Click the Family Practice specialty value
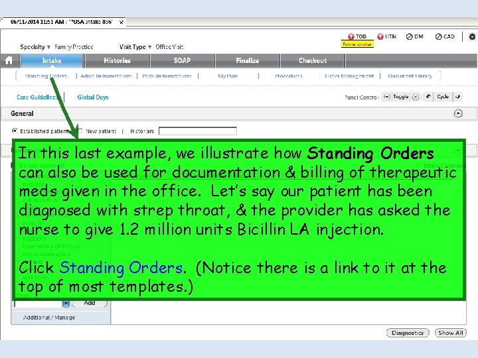The height and width of the screenshot is (358, 478). (74, 47)
